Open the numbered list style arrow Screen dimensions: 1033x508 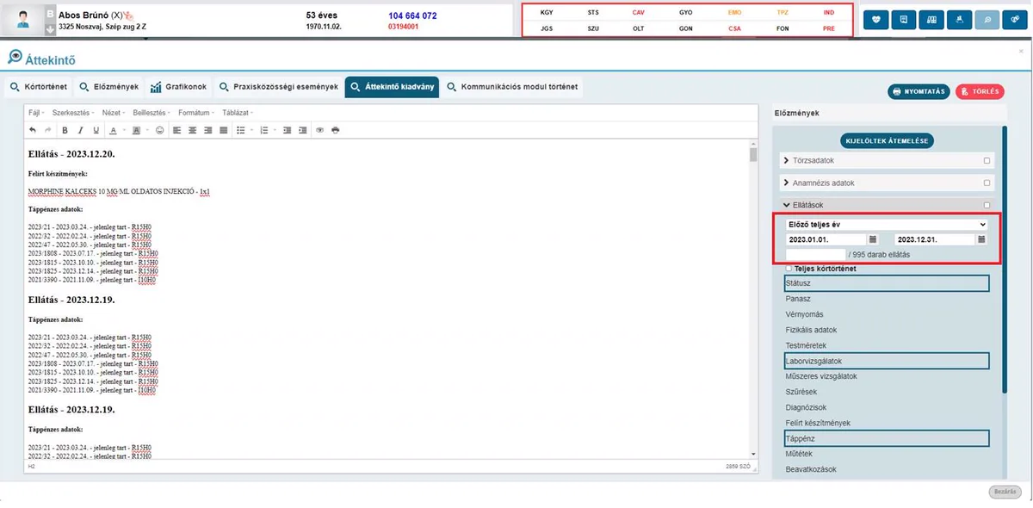click(x=274, y=131)
